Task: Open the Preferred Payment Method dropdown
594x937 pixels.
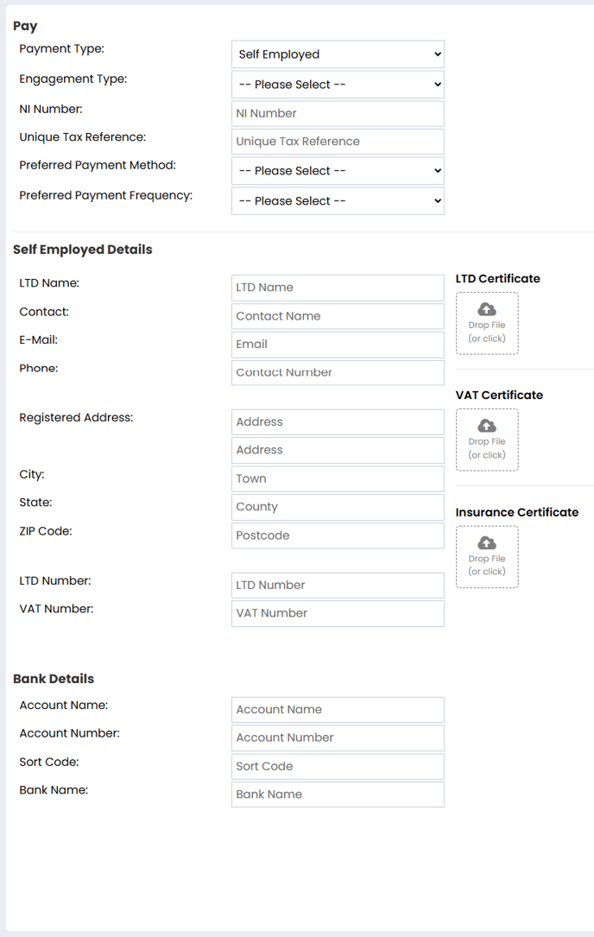Action: (x=338, y=171)
